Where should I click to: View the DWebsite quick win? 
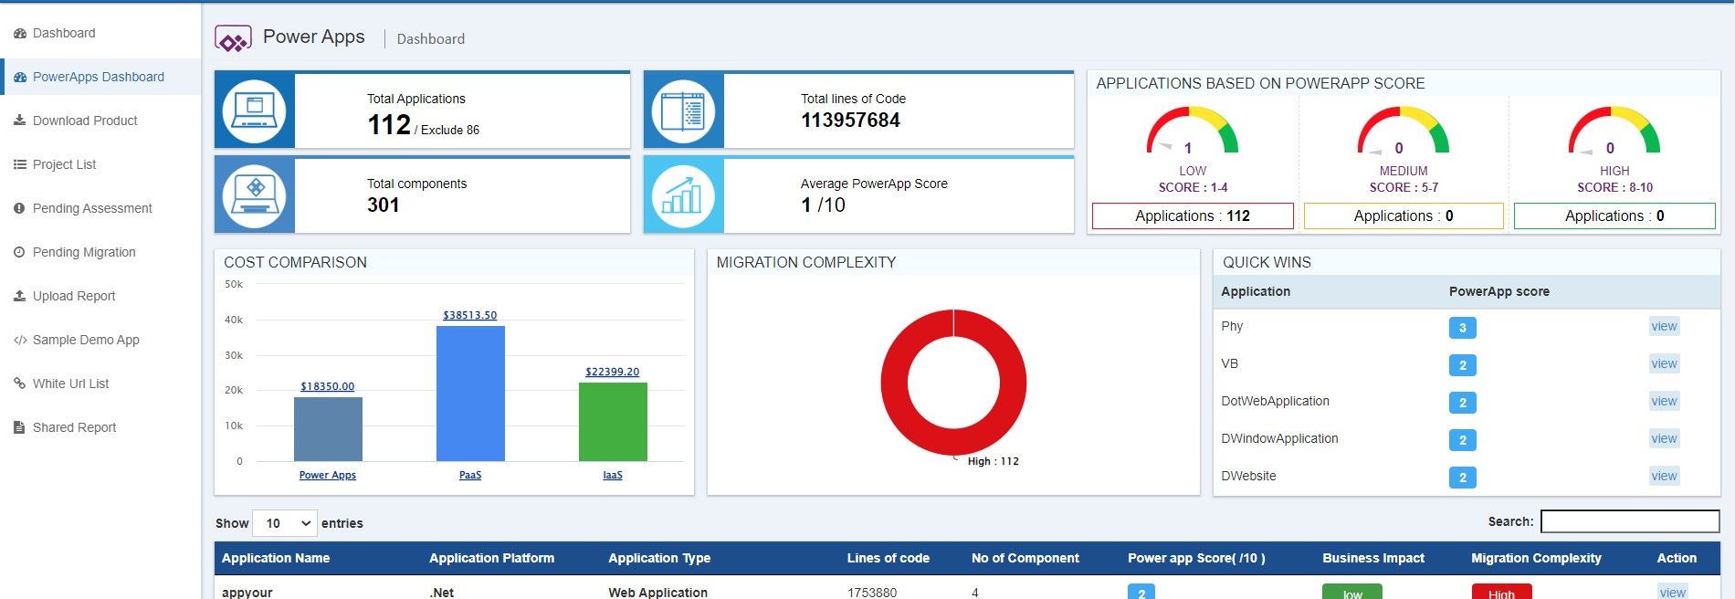(x=1664, y=477)
